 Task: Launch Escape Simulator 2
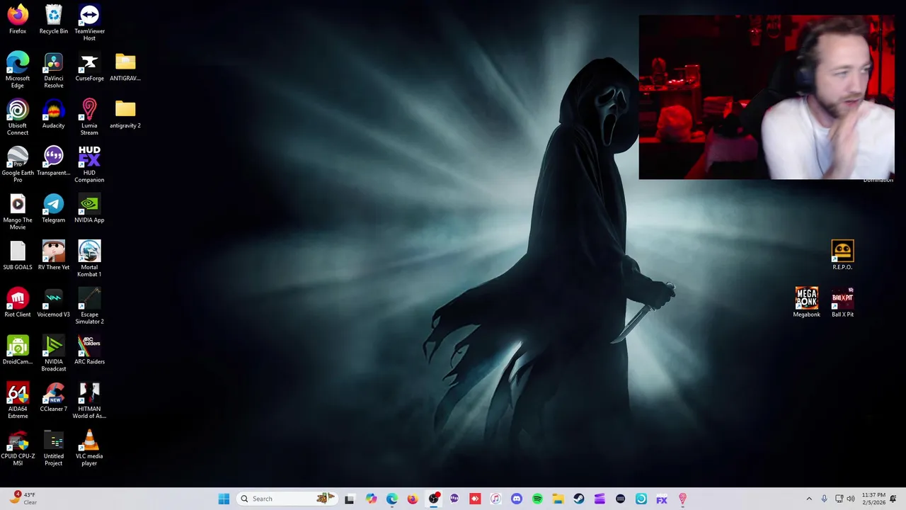coord(89,306)
